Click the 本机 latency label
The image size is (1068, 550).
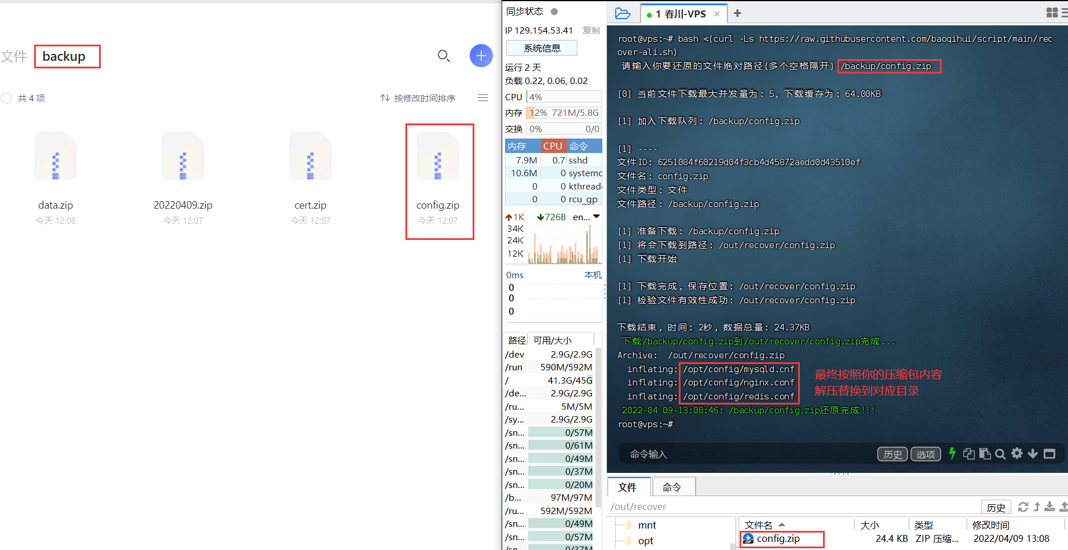point(593,275)
